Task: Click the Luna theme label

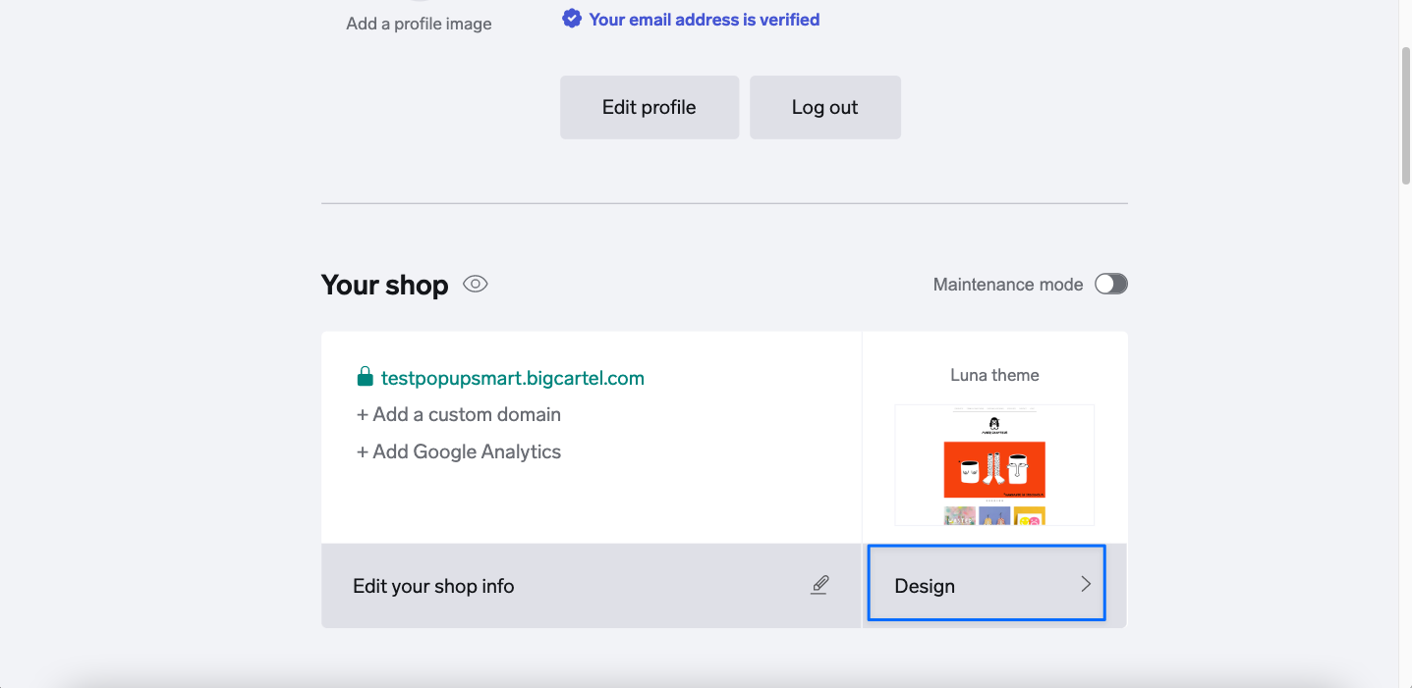Action: click(994, 375)
